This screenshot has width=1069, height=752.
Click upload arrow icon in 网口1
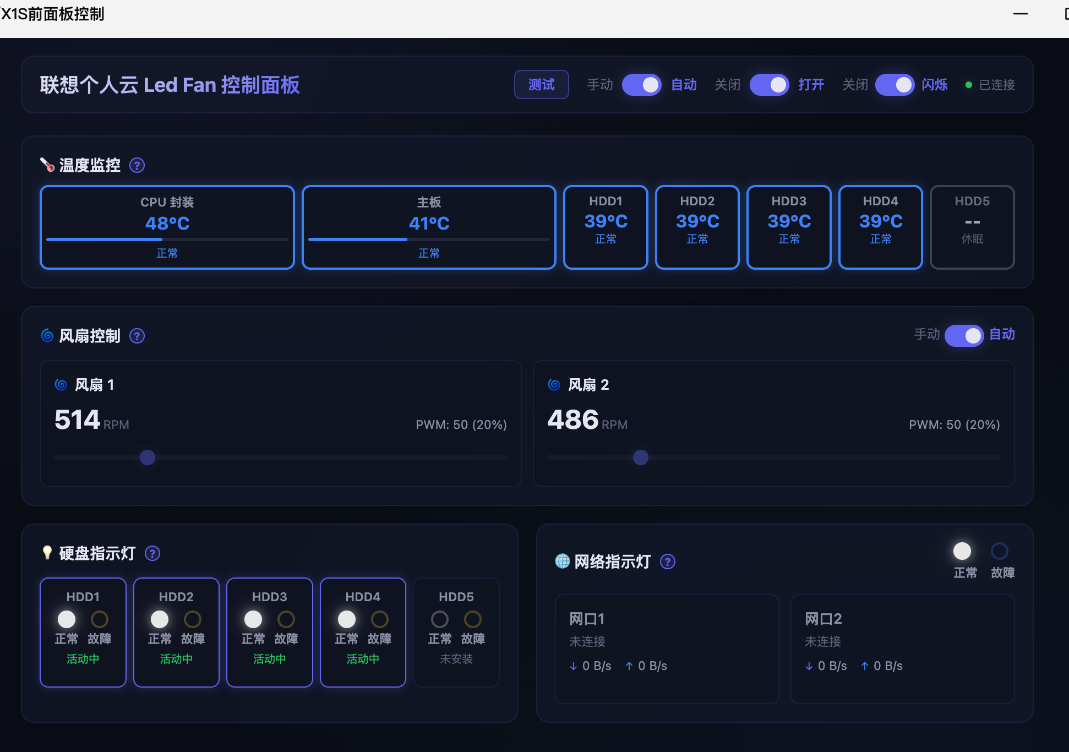[x=629, y=666]
